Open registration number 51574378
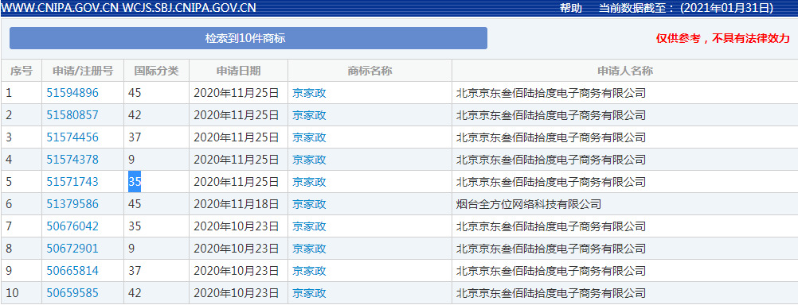798x305 pixels. click(72, 160)
